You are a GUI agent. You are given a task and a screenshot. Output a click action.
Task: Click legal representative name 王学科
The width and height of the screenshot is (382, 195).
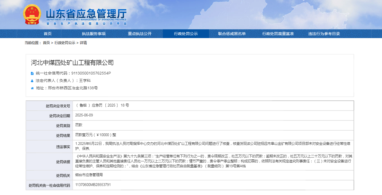[x=85, y=81]
